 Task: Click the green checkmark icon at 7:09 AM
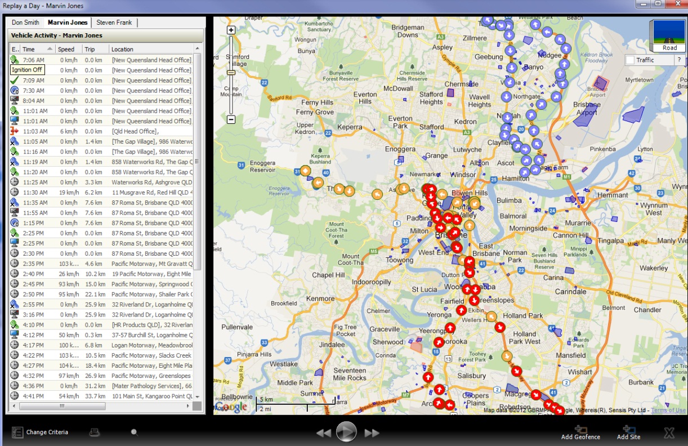(x=15, y=80)
